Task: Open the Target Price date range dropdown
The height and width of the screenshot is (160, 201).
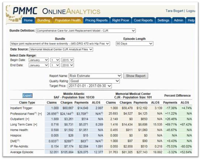Action: click(x=90, y=86)
